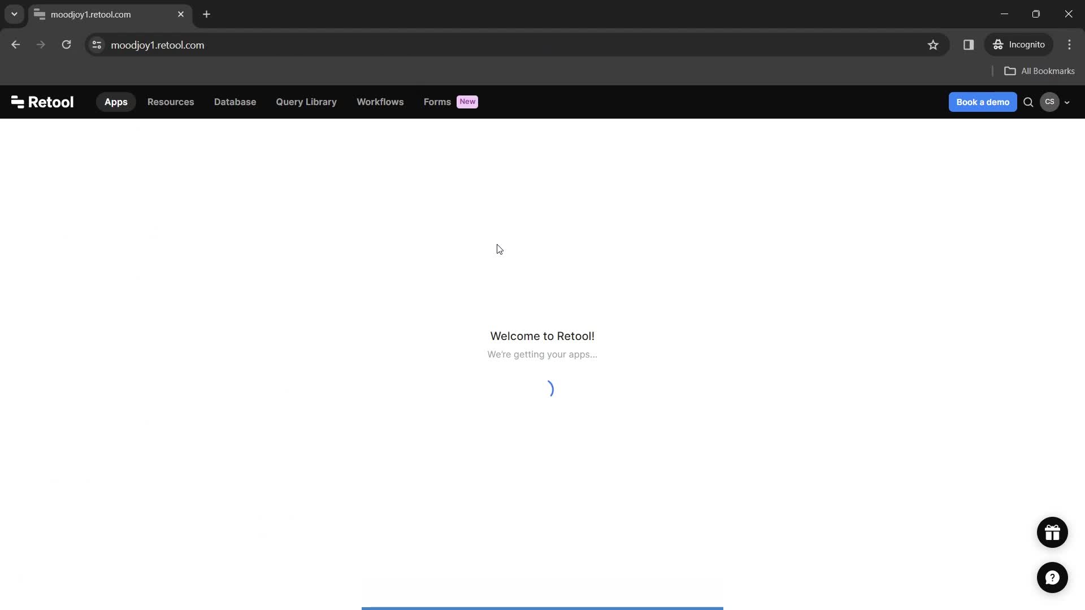
Task: Click the gift/rewards icon
Action: click(x=1053, y=532)
